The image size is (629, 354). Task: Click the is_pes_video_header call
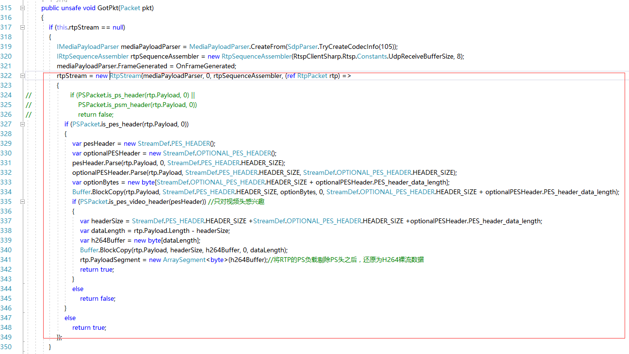tap(137, 201)
